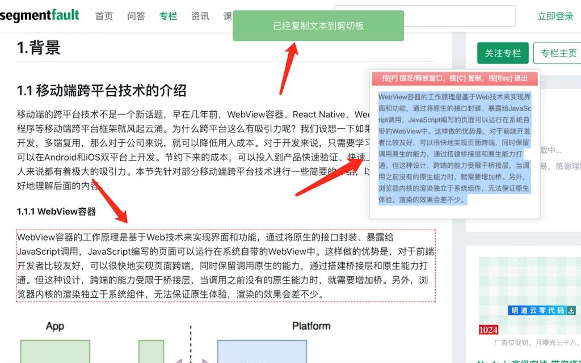Open the 资讯 nav item
Screen dimensions: 581x363
[x=200, y=16]
